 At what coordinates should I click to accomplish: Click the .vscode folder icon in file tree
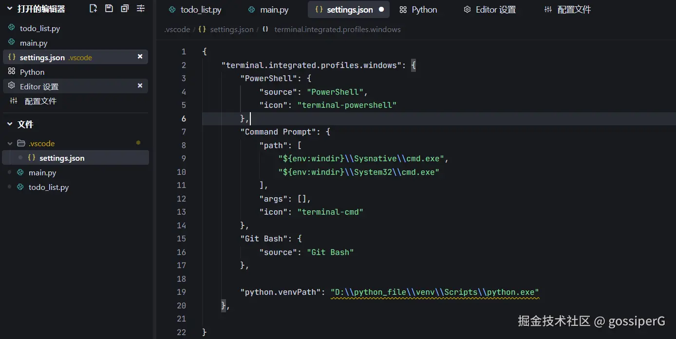click(21, 143)
